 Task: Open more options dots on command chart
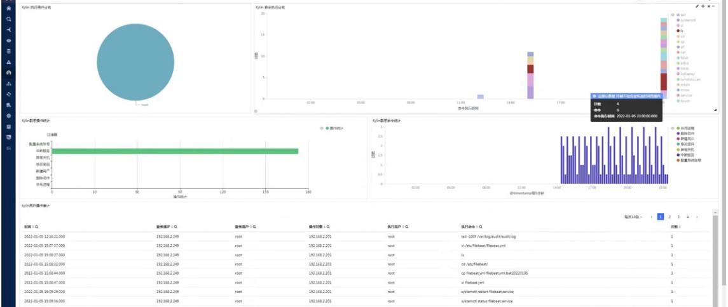[713, 6]
